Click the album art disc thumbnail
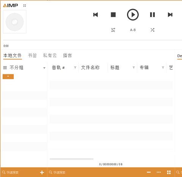Screen dimensions: 182x177 click(x=15, y=22)
